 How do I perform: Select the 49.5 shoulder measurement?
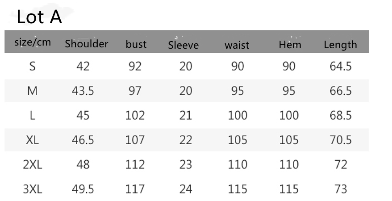point(83,189)
